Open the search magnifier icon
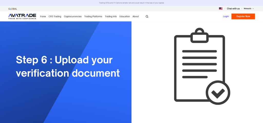 click(x=147, y=16)
